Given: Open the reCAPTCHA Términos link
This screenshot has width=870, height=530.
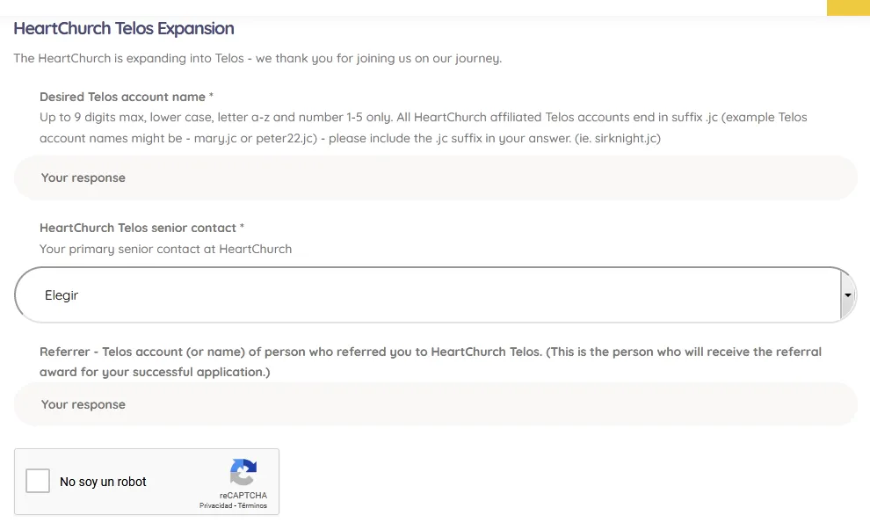Looking at the screenshot, I should pos(252,505).
